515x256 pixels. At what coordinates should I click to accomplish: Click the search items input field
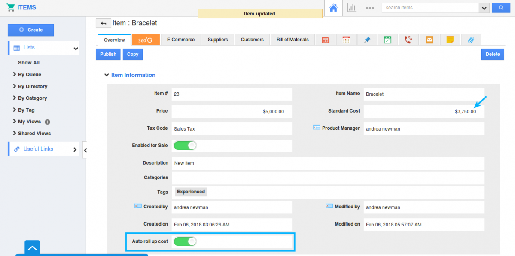pos(430,8)
